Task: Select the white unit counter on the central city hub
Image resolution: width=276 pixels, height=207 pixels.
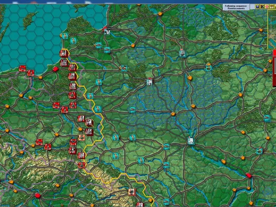Action: tap(150, 82)
